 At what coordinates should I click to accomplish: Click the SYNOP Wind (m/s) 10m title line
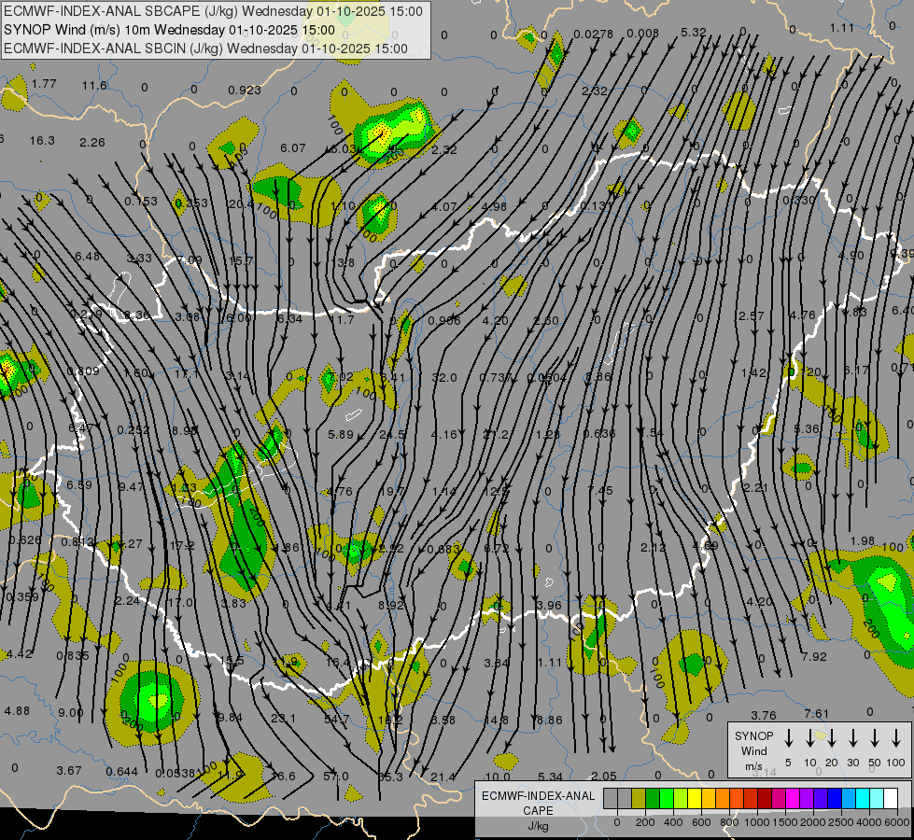[x=169, y=30]
